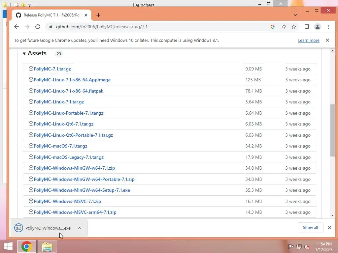Switch to Chrome in the taskbar
The width and height of the screenshot is (338, 253).
coord(26,246)
